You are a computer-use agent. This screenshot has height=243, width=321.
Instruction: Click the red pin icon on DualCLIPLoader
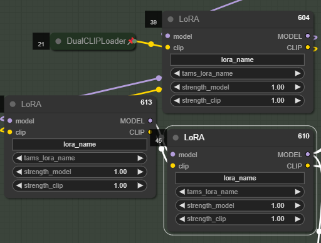(130, 41)
